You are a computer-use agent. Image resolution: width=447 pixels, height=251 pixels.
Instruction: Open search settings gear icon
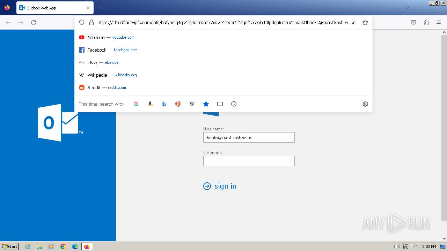click(x=365, y=104)
